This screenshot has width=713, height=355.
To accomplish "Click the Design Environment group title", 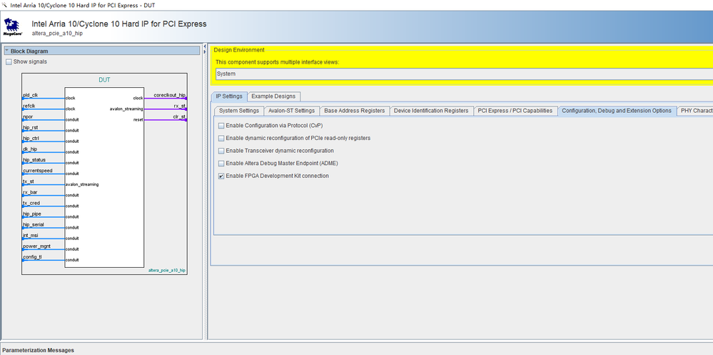I will click(x=238, y=50).
